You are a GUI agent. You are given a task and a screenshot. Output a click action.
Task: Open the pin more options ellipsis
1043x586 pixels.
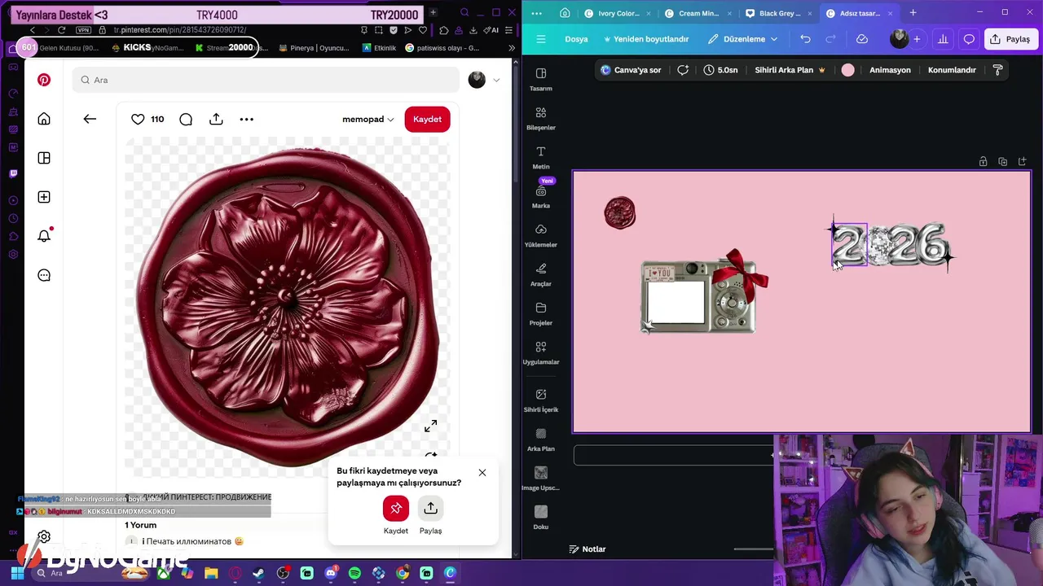pos(247,119)
